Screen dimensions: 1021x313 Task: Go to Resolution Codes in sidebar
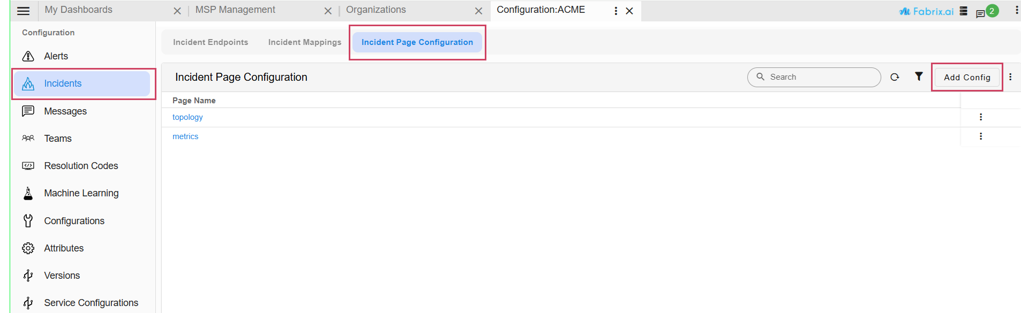click(81, 166)
